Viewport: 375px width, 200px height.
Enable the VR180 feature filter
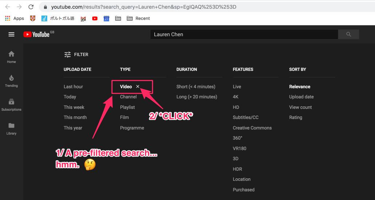point(239,148)
